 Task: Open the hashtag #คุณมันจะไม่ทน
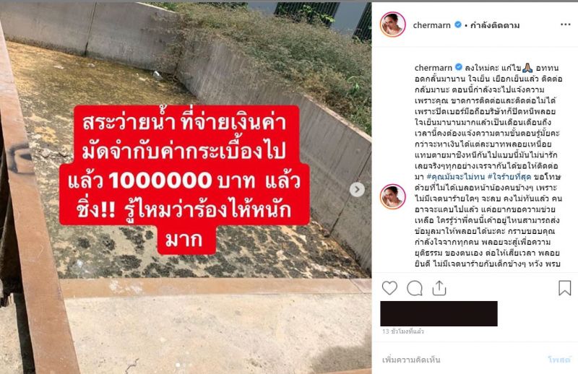456,177
